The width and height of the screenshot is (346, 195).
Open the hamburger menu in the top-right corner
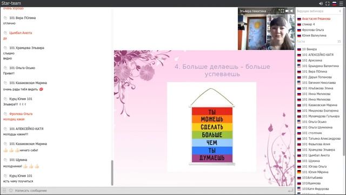click(x=341, y=3)
